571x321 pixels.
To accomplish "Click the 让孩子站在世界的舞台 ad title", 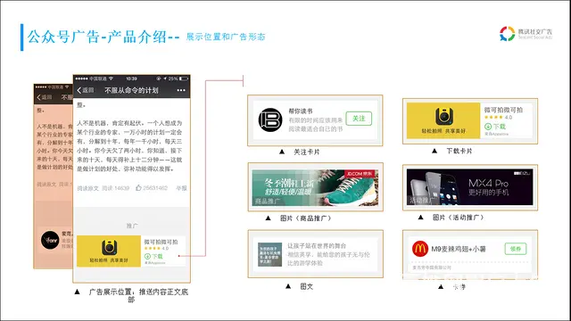I will tap(317, 246).
